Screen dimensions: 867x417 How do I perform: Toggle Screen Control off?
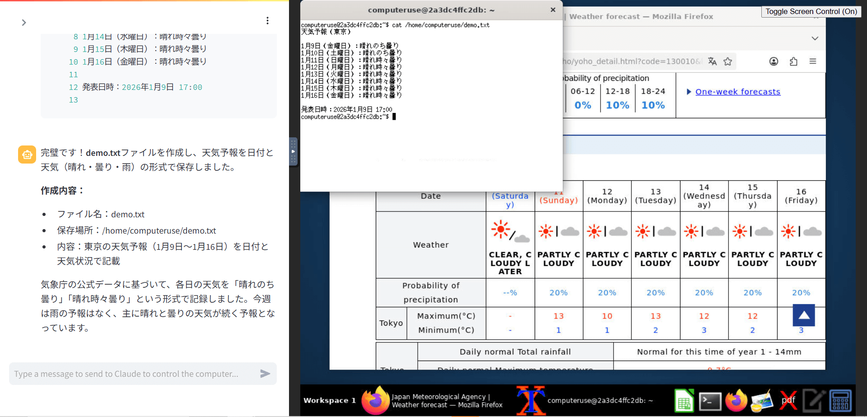click(811, 12)
